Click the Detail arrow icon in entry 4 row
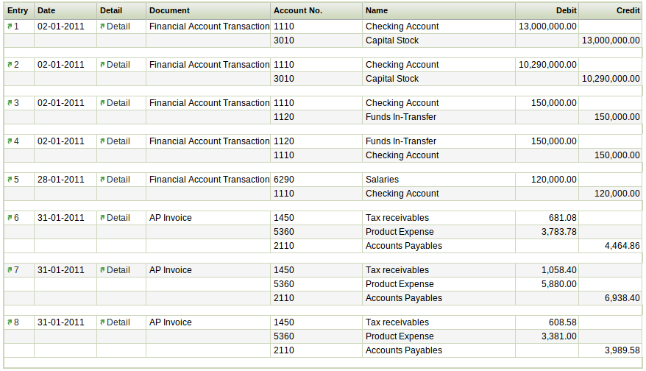Viewport: 646px width, 371px height. pos(103,141)
